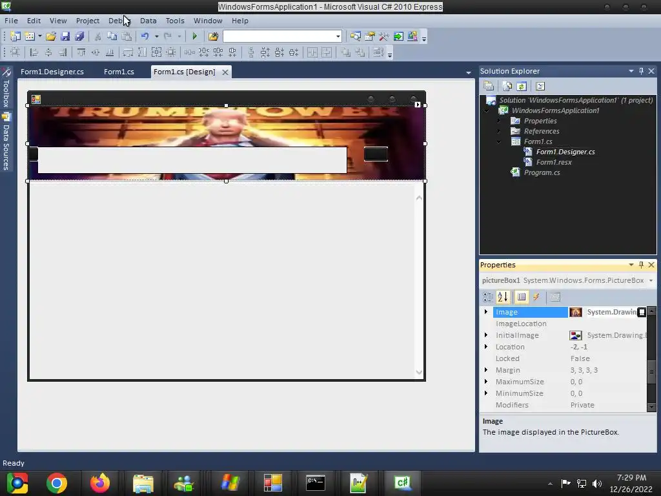
Task: Click the Solution Explorer Properties icon
Action: 489,87
